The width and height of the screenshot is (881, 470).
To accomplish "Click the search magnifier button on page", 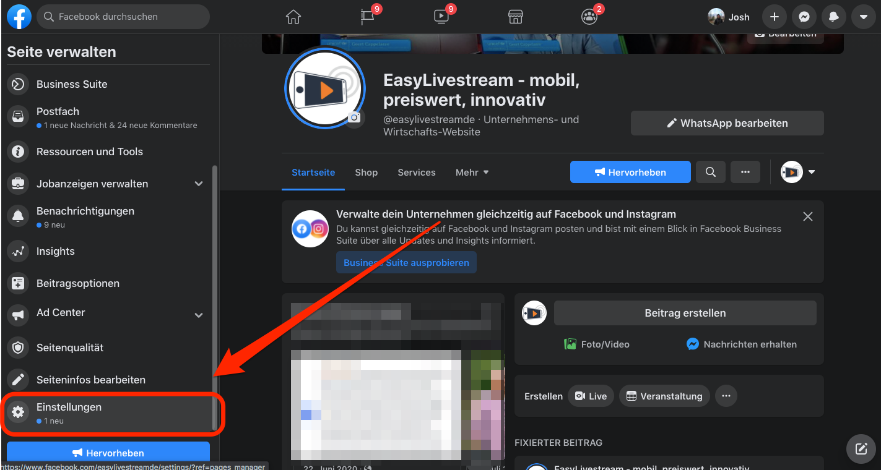I will pyautogui.click(x=711, y=172).
